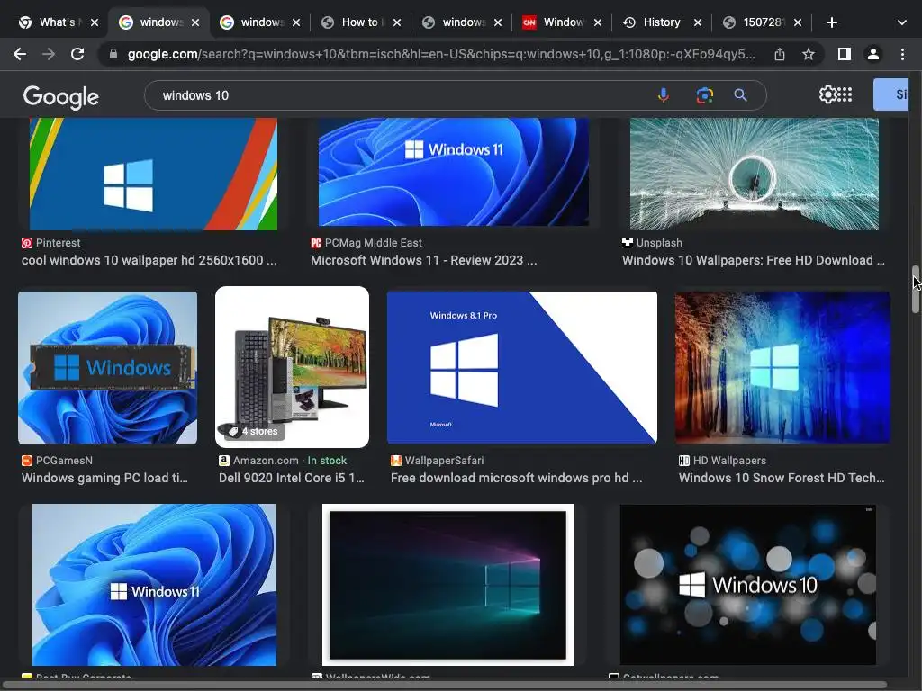
Task: Open a new tab with plus button
Action: point(831,22)
